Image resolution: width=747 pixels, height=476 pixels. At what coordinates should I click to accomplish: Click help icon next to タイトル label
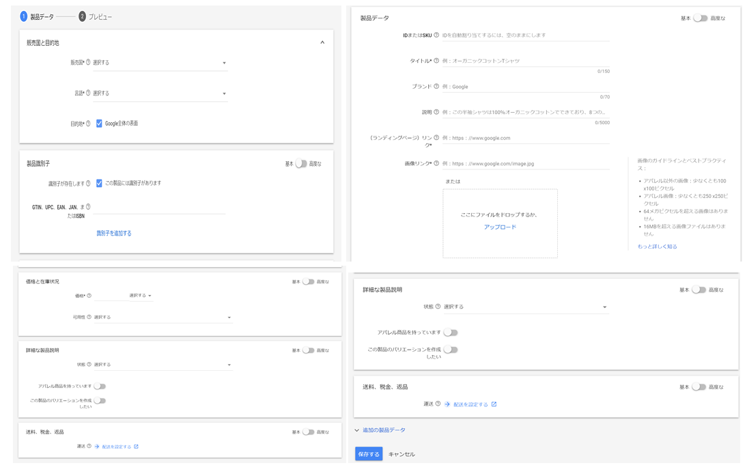coord(436,61)
